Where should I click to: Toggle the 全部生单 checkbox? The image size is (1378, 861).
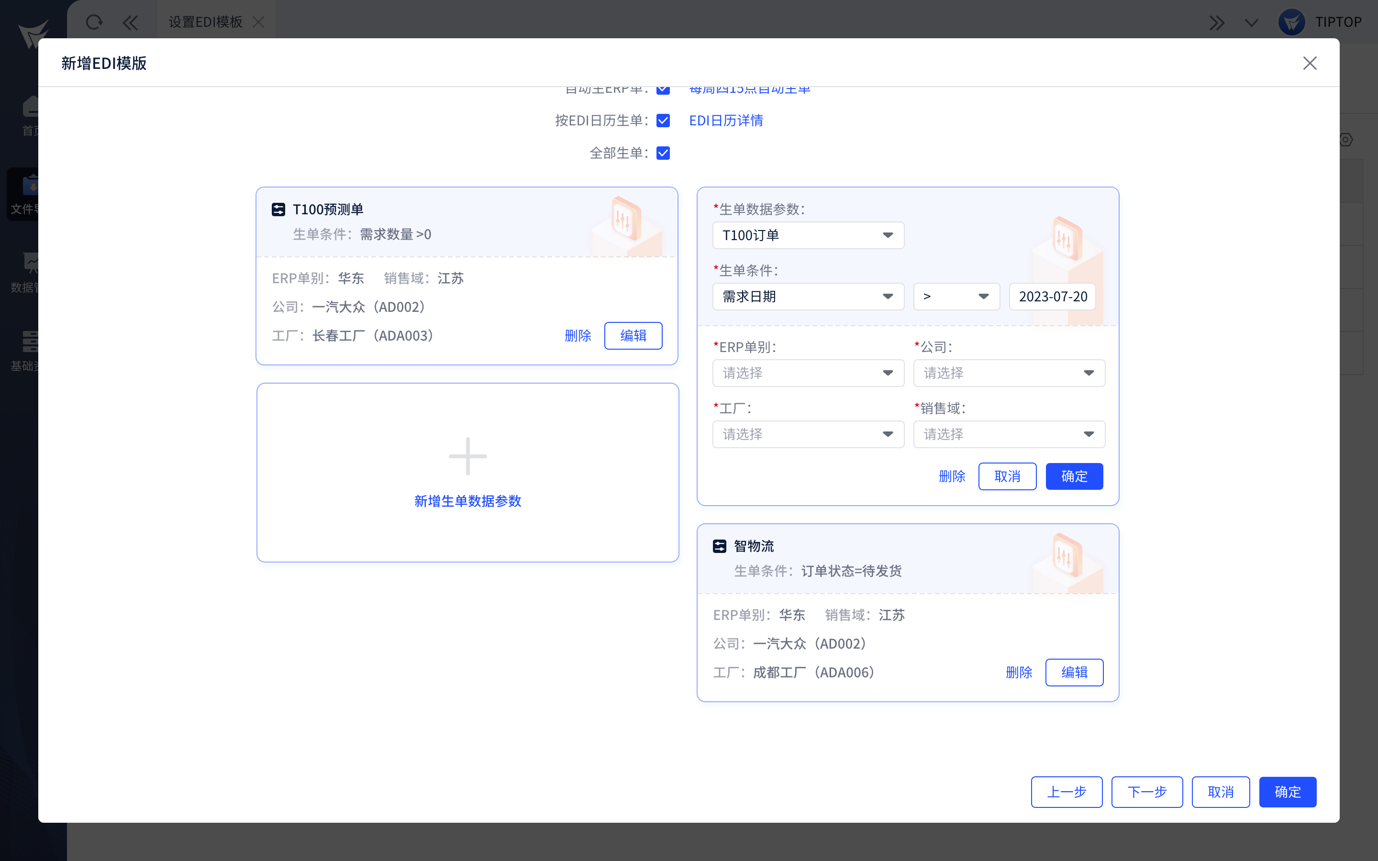tap(663, 153)
